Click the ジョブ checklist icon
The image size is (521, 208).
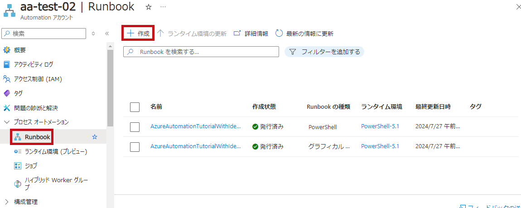[18, 166]
